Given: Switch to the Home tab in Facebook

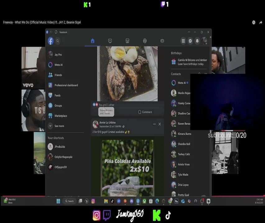Looking at the screenshot, I should [93, 41].
